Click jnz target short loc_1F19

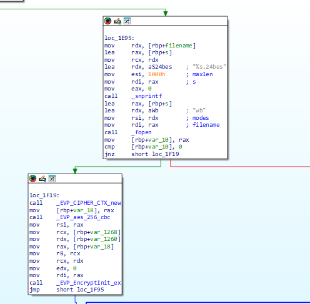(155, 154)
